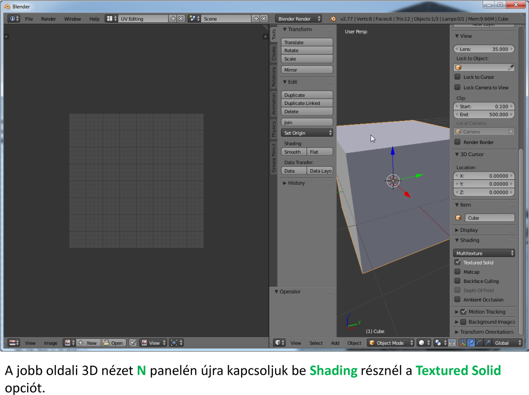Click the Cube name input field
Viewport: 529px width, 395px height.
pyautogui.click(x=490, y=218)
